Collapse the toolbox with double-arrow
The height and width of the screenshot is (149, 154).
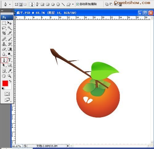coord(2,11)
